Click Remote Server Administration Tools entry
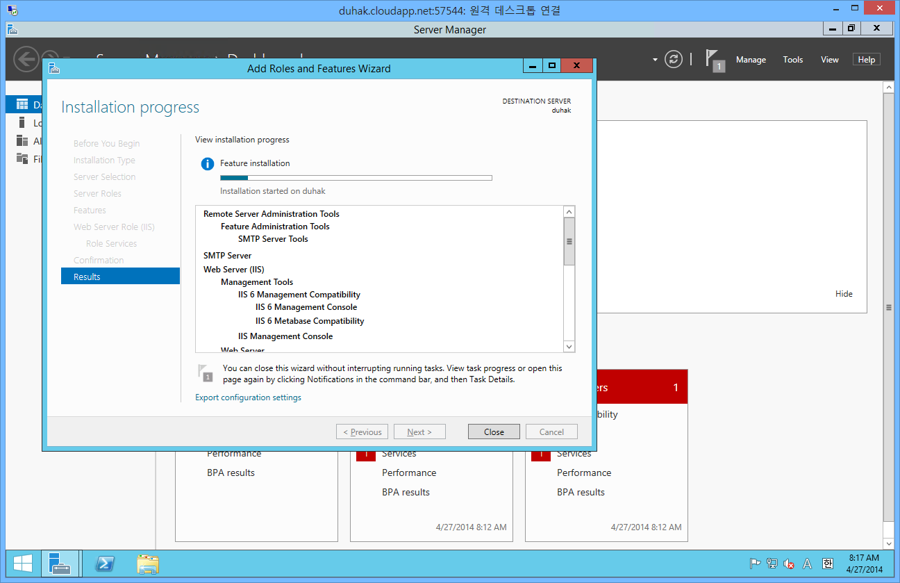Image resolution: width=900 pixels, height=583 pixels. [272, 214]
